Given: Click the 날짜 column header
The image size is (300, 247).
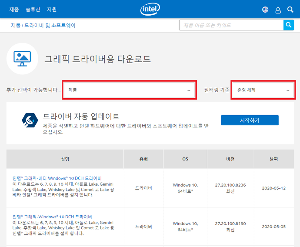Looking at the screenshot, I should (274, 159).
